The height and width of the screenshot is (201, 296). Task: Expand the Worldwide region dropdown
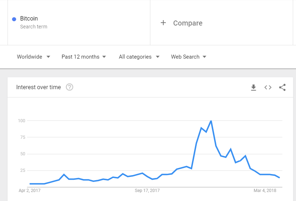pos(33,57)
